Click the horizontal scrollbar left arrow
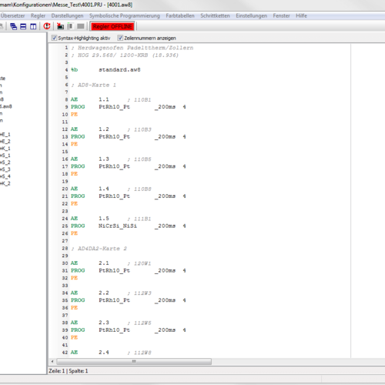Image resolution: width=385 pixels, height=385 pixels. click(x=52, y=361)
